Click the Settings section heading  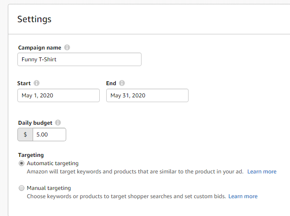34,19
